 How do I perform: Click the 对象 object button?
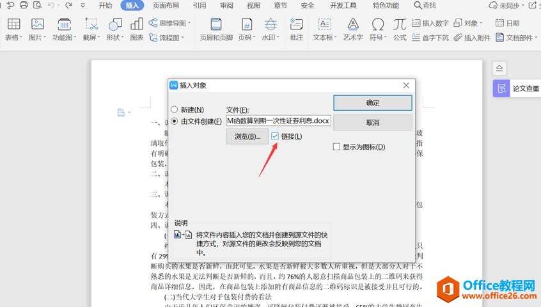point(468,23)
